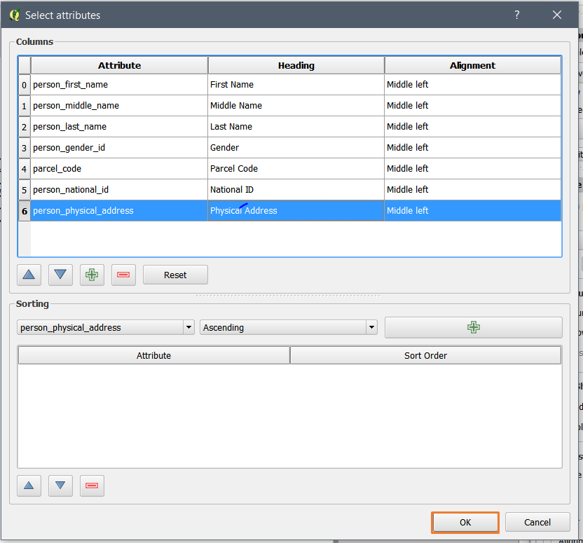Click the Reset button
This screenshot has height=543, width=583.
click(175, 275)
